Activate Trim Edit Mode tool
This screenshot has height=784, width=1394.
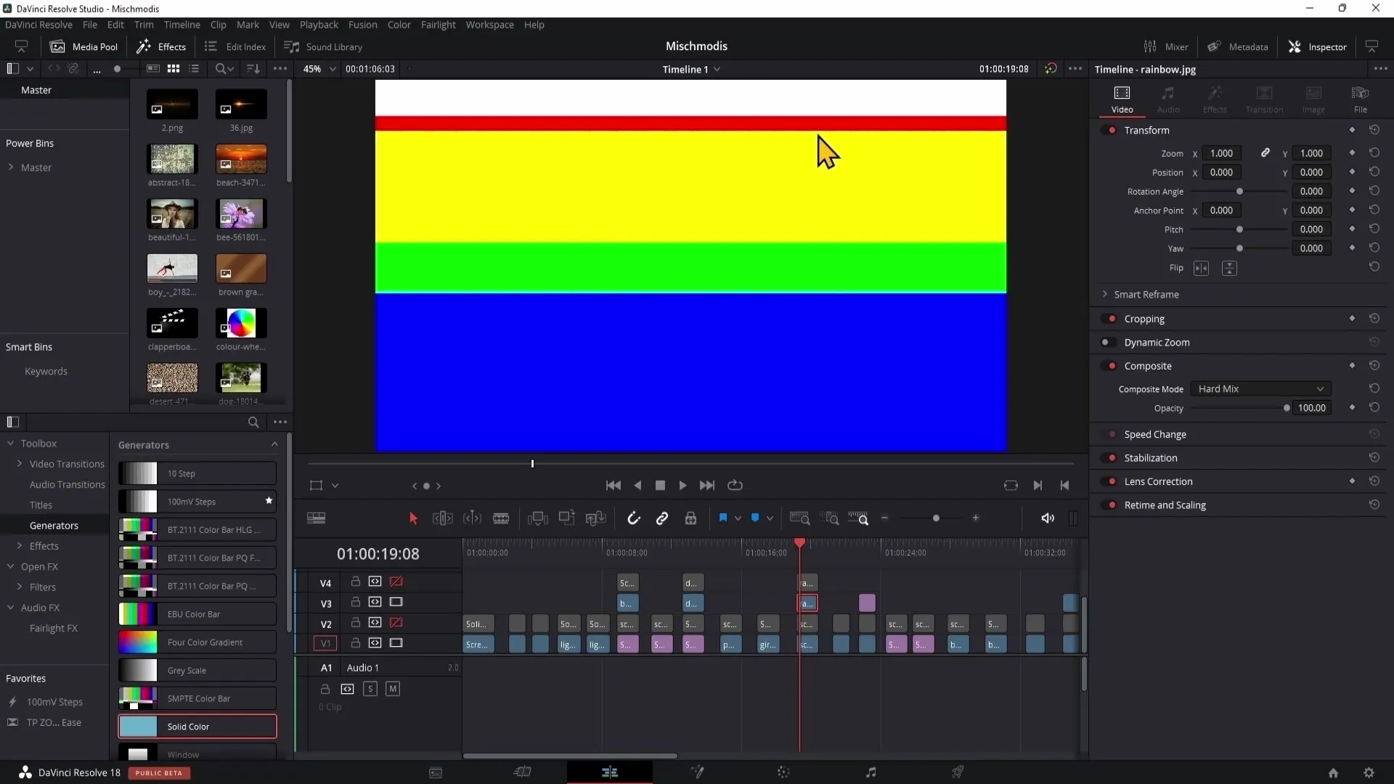tap(442, 518)
